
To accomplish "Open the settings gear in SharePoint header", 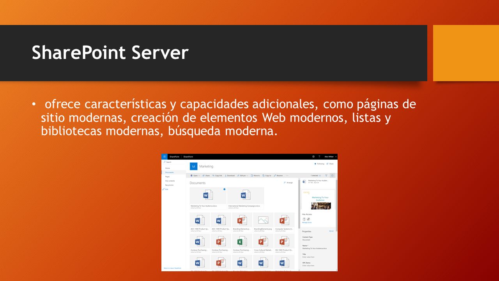I will click(313, 157).
